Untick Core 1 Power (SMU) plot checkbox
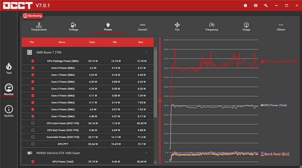The image size is (302, 168). click(33, 75)
